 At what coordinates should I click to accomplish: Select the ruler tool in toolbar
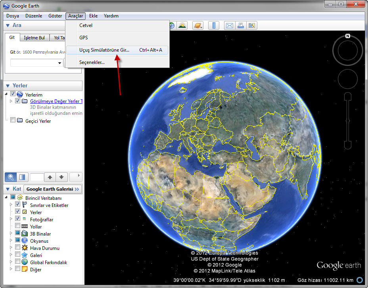(x=214, y=26)
